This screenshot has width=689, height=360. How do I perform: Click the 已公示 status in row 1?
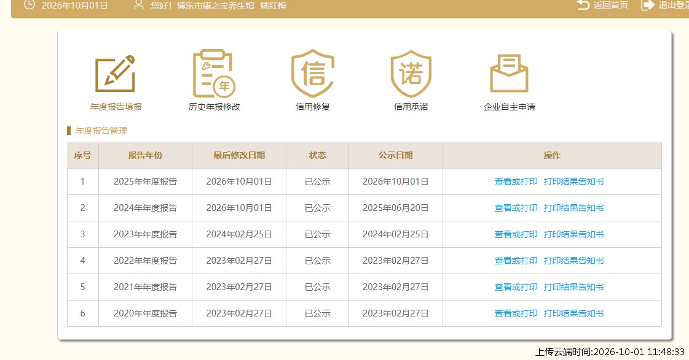pyautogui.click(x=317, y=182)
